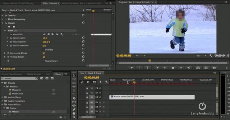Viewport: 230px width, 120px height.
Task: Toggle snap in the timeline
Action: [x=88, y=82]
